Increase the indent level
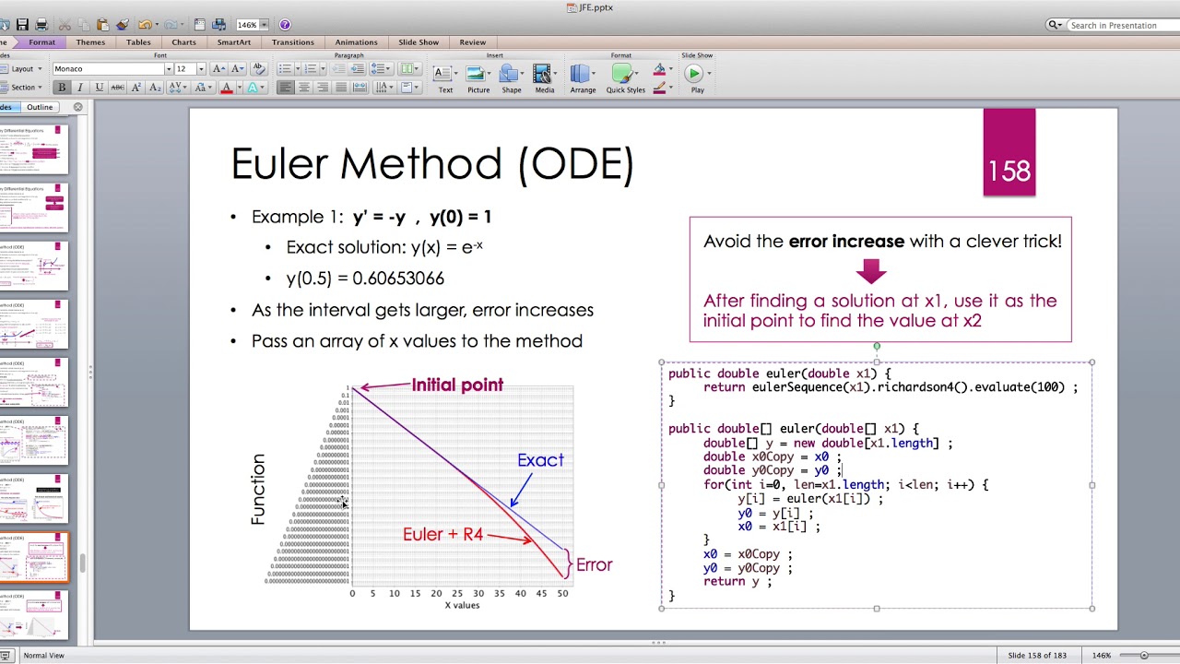The width and height of the screenshot is (1180, 664). (x=356, y=69)
